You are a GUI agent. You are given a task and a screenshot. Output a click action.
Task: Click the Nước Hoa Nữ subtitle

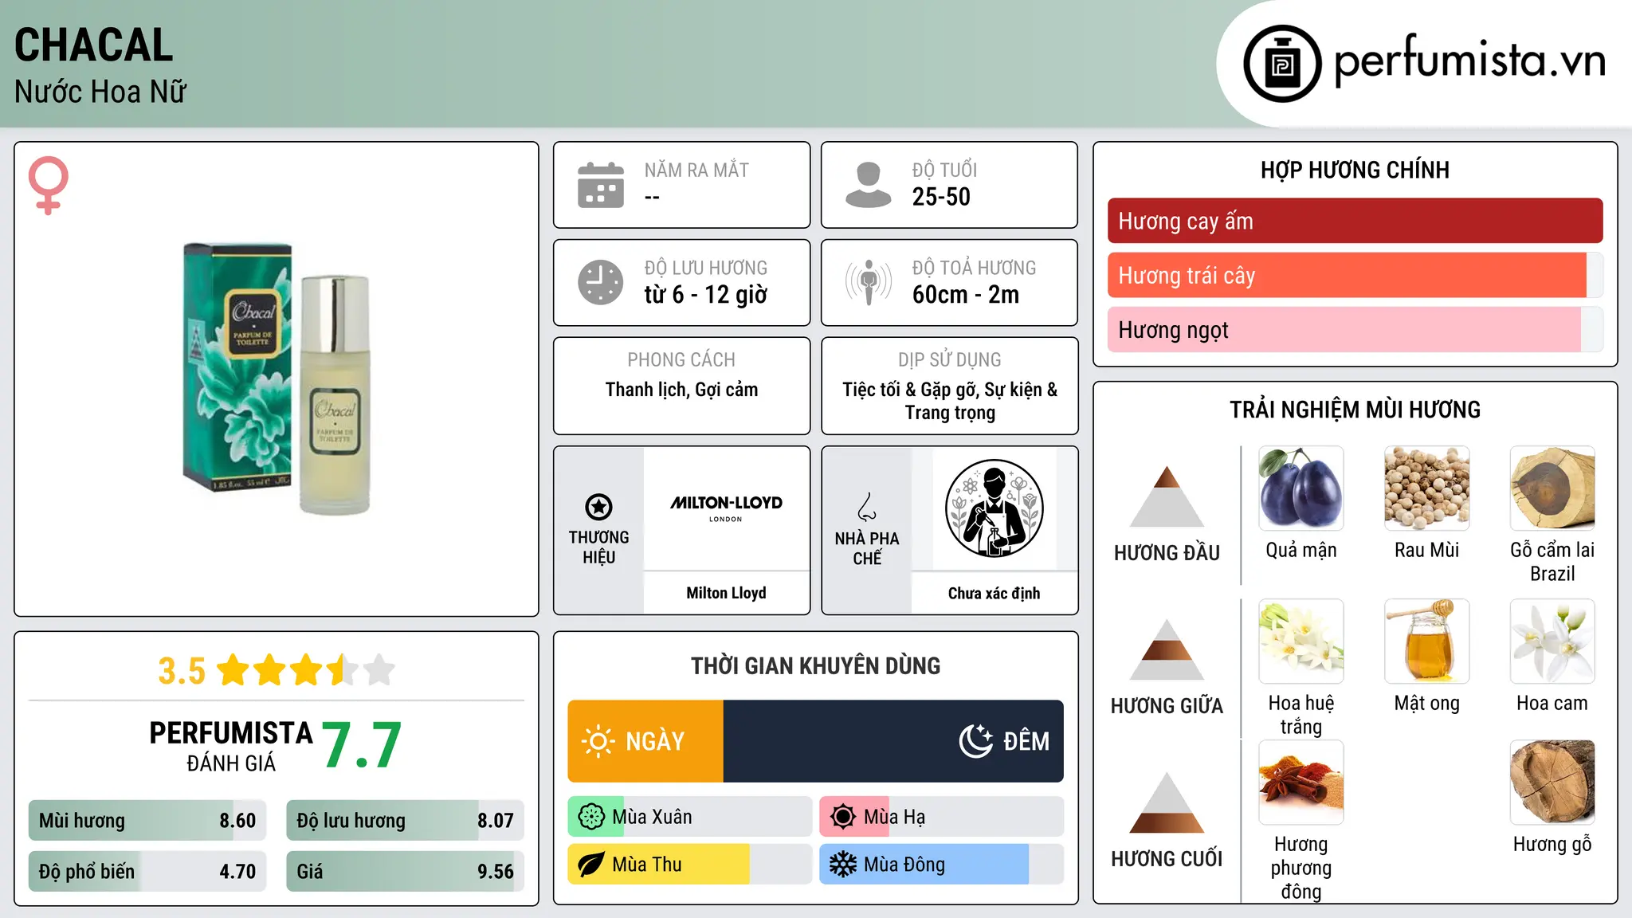point(100,92)
